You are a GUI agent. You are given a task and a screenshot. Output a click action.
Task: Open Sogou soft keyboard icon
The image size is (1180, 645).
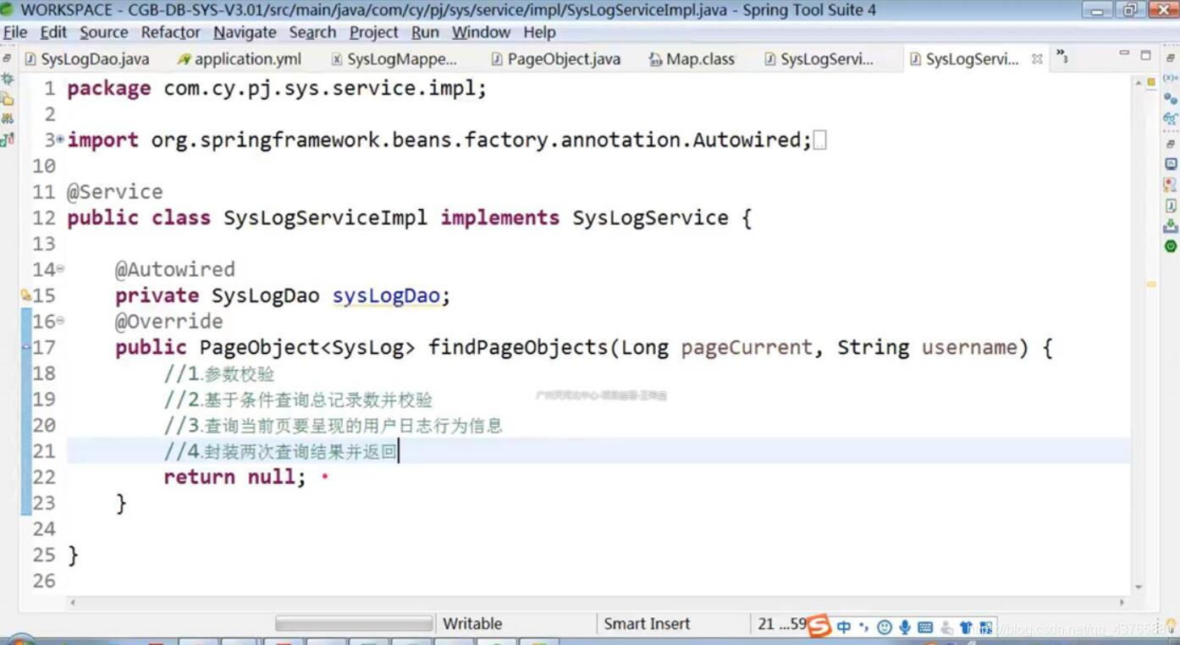click(925, 626)
